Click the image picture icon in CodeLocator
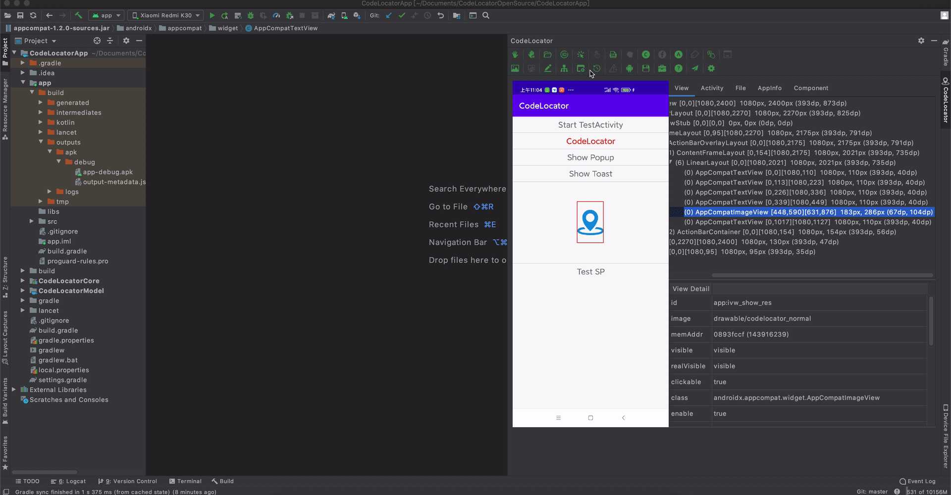 pos(515,69)
